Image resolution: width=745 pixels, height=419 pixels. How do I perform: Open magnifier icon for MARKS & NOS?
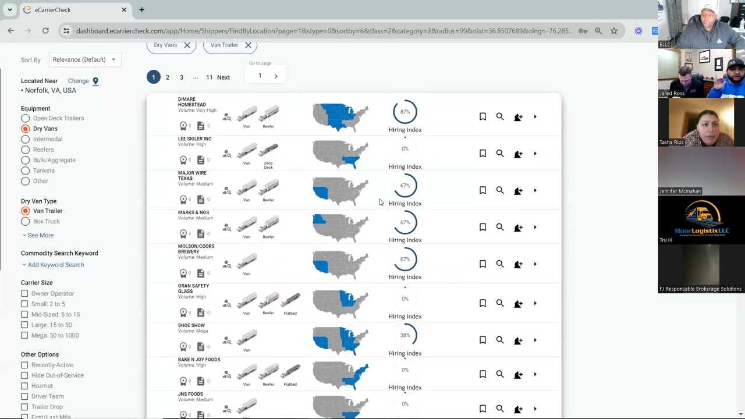coord(500,227)
